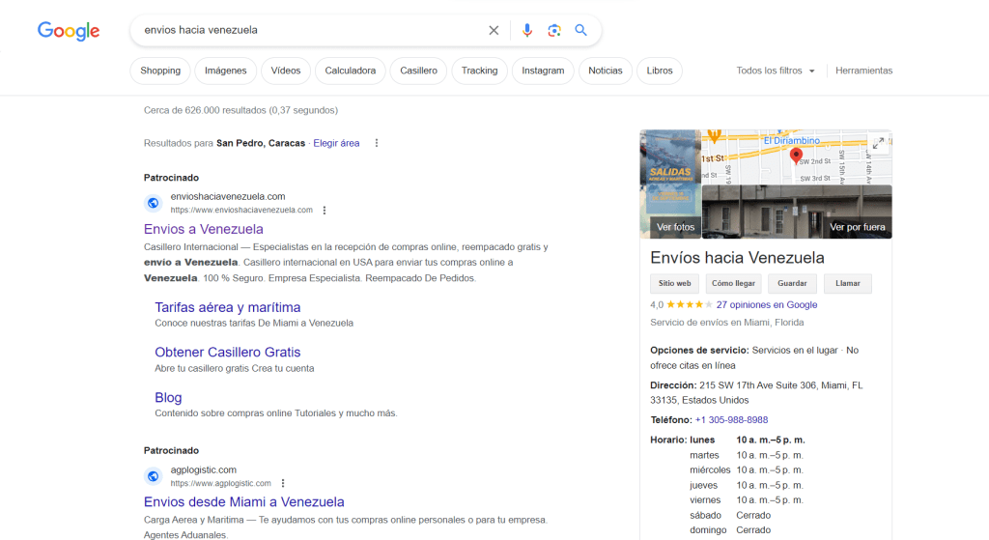
Task: Open the 27 opiniones en Google link
Action: click(x=766, y=304)
